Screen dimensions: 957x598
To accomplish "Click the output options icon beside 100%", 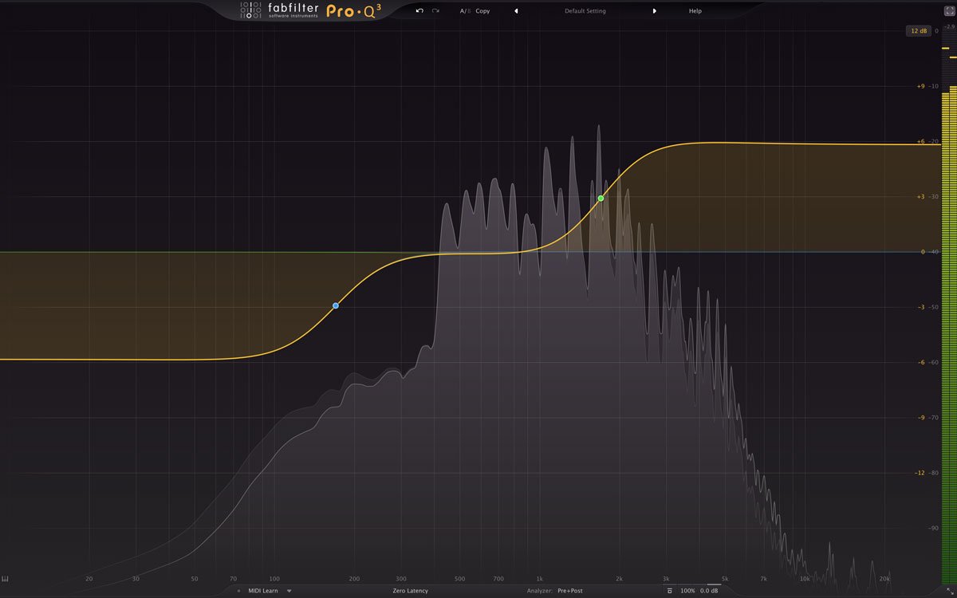I will tap(669, 591).
